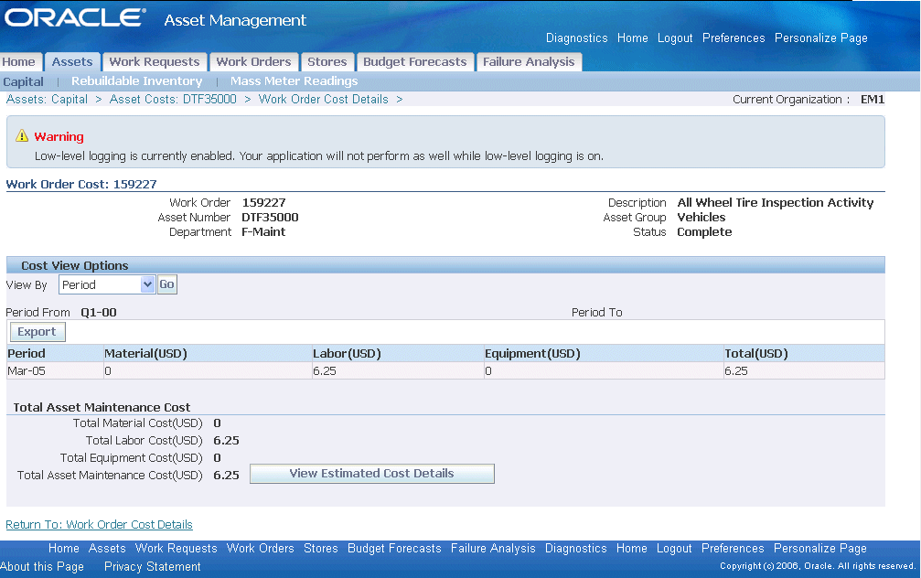Switch to Failure Analysis tab
The image size is (921, 578).
(529, 61)
